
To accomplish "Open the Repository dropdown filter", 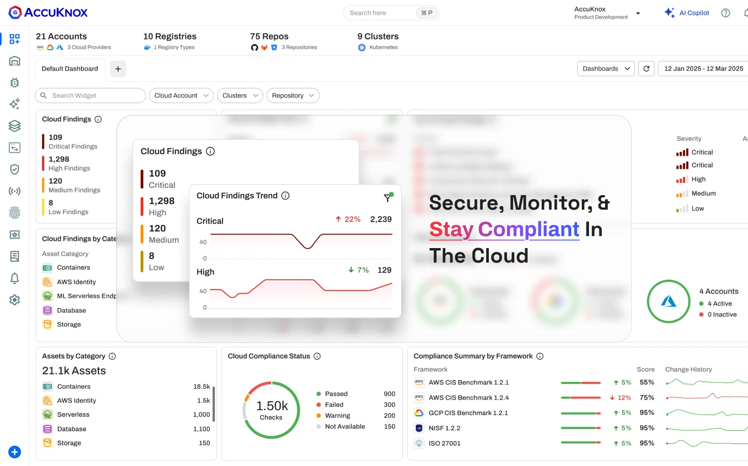I will (293, 95).
